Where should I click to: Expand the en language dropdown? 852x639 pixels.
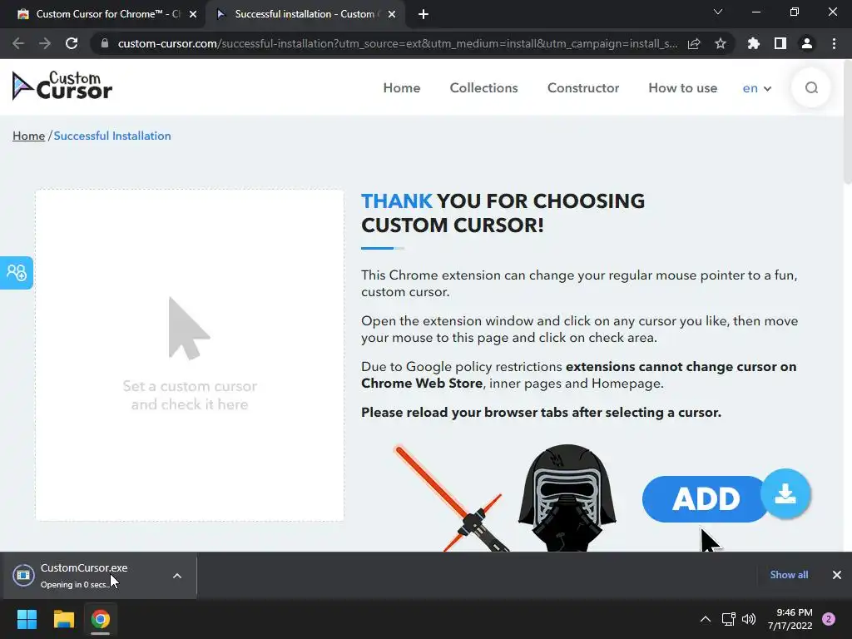point(757,88)
